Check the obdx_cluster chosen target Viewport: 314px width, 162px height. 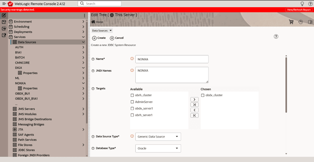click(x=203, y=95)
